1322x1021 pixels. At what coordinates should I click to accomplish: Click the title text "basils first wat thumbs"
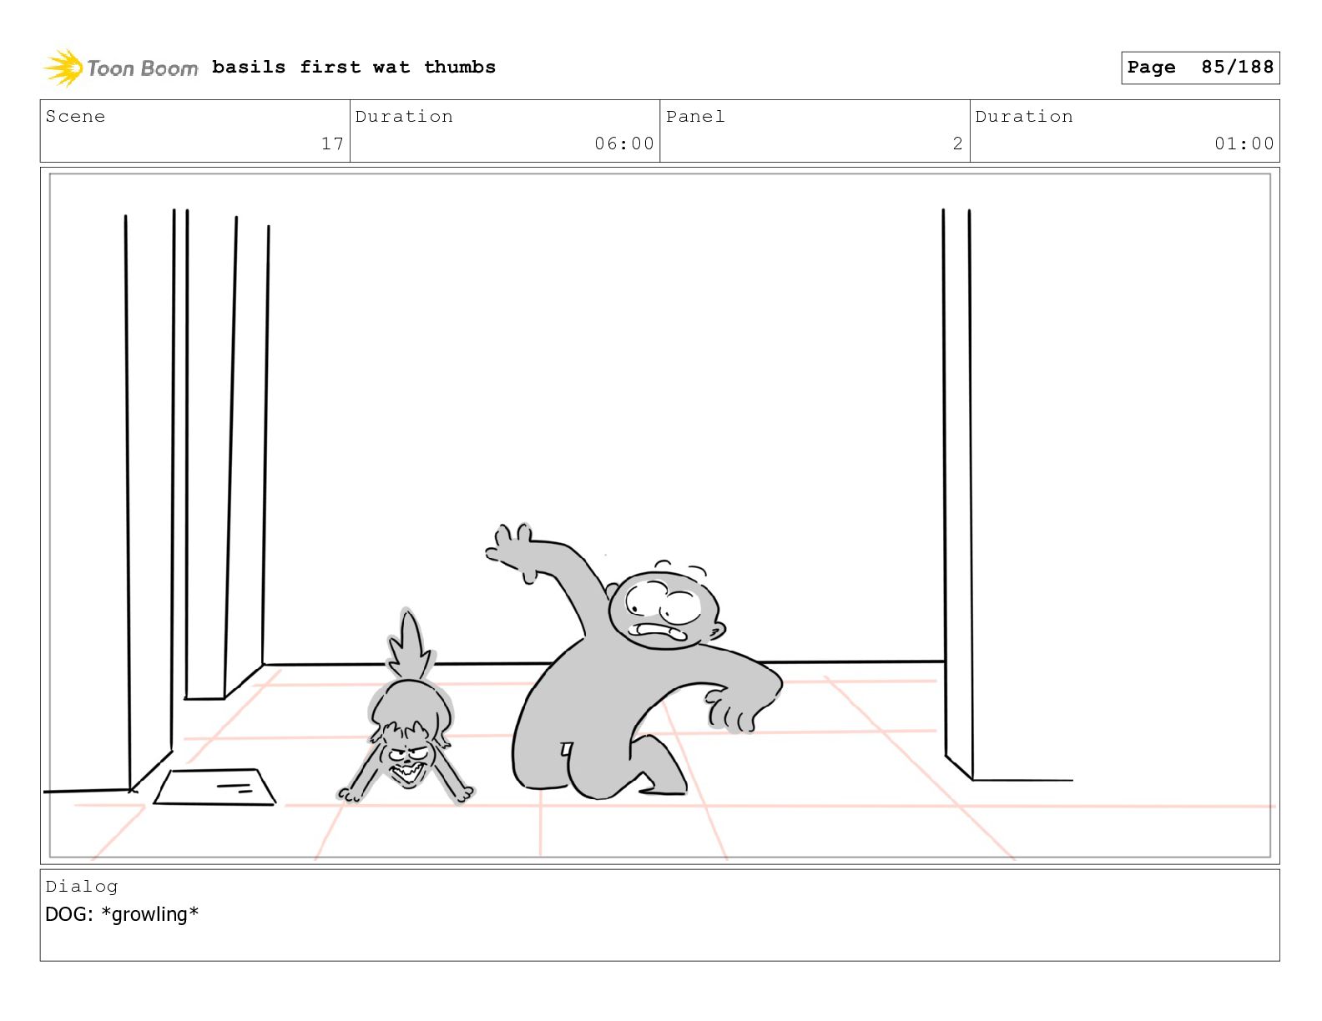pos(354,67)
